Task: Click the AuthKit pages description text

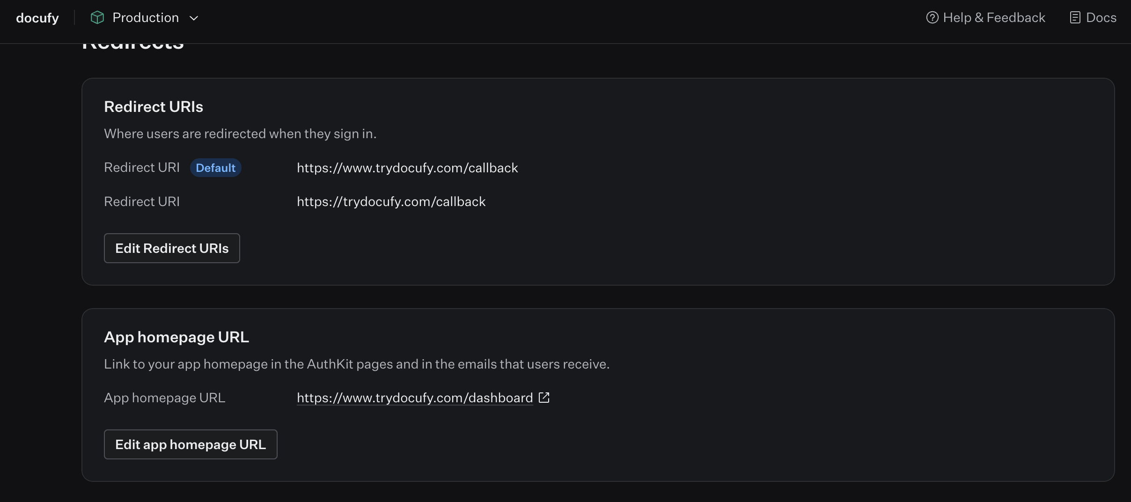Action: click(x=357, y=364)
